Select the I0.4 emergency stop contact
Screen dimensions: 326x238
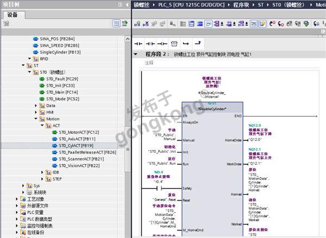[x=159, y=188]
